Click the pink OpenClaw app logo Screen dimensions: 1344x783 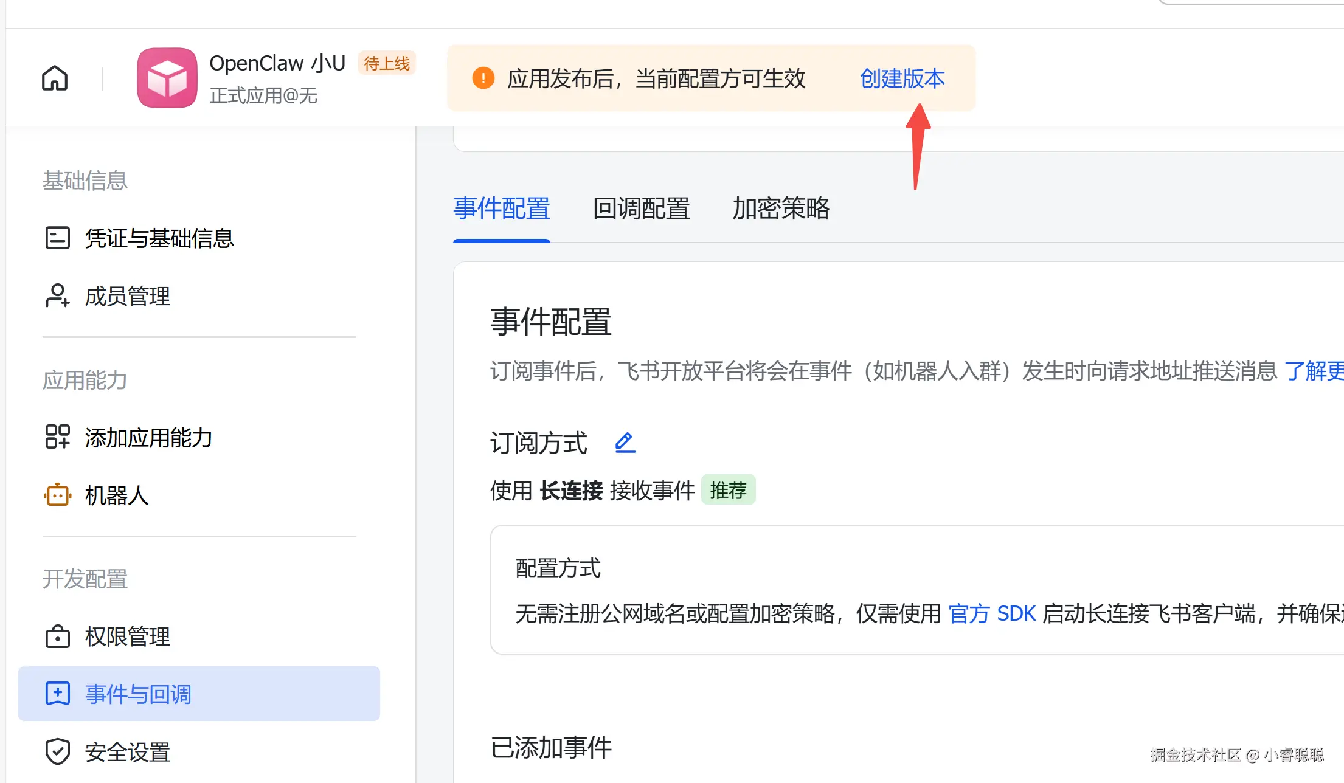167,78
